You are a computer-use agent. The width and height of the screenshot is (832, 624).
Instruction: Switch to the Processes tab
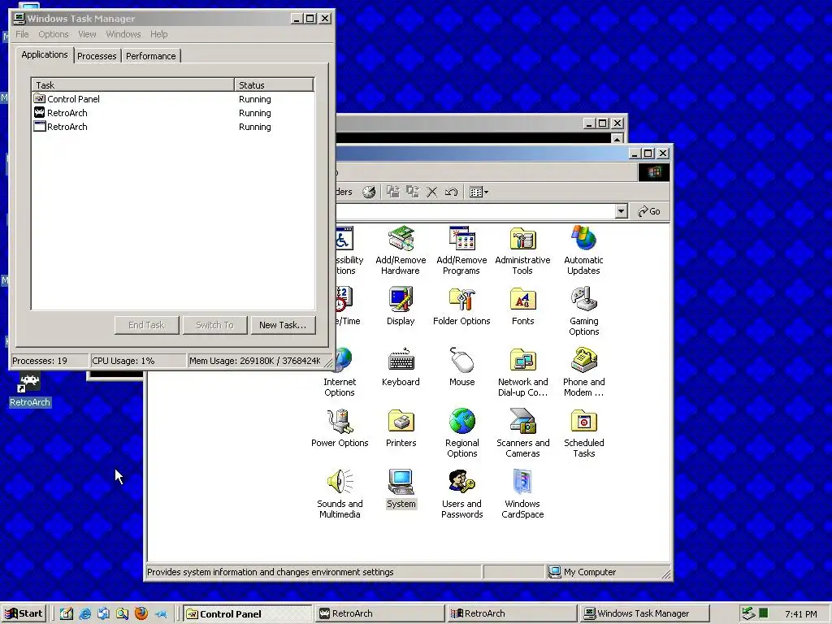click(97, 56)
